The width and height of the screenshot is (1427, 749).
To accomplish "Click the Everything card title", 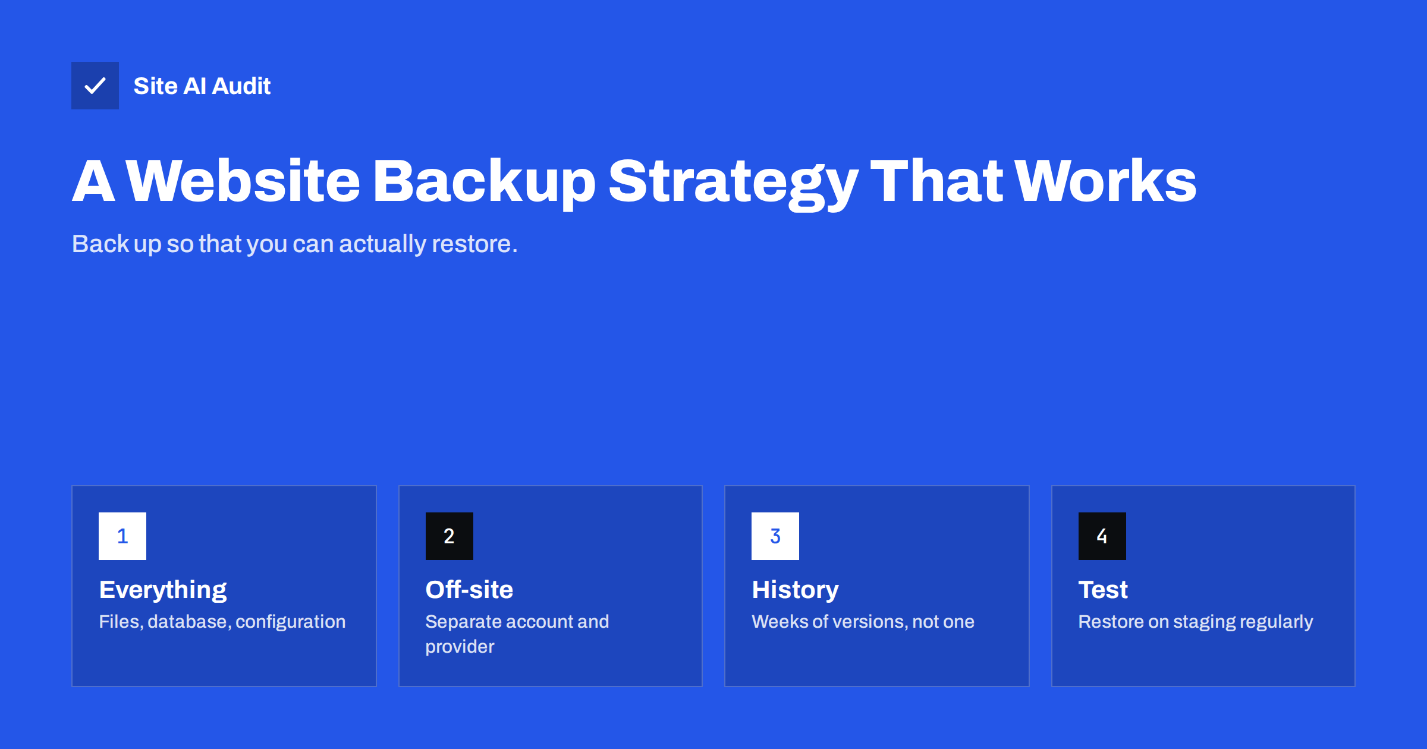I will pyautogui.click(x=163, y=590).
